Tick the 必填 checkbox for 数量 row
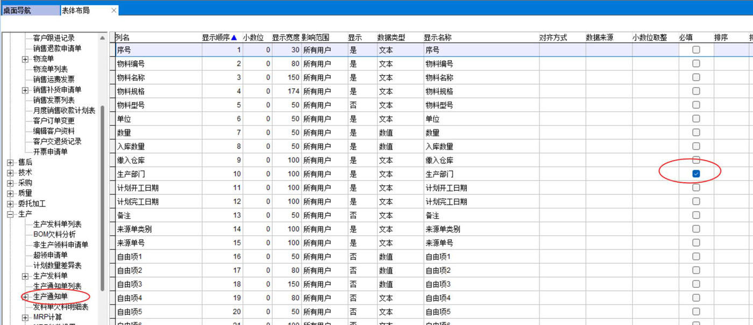The width and height of the screenshot is (753, 325). (x=696, y=132)
